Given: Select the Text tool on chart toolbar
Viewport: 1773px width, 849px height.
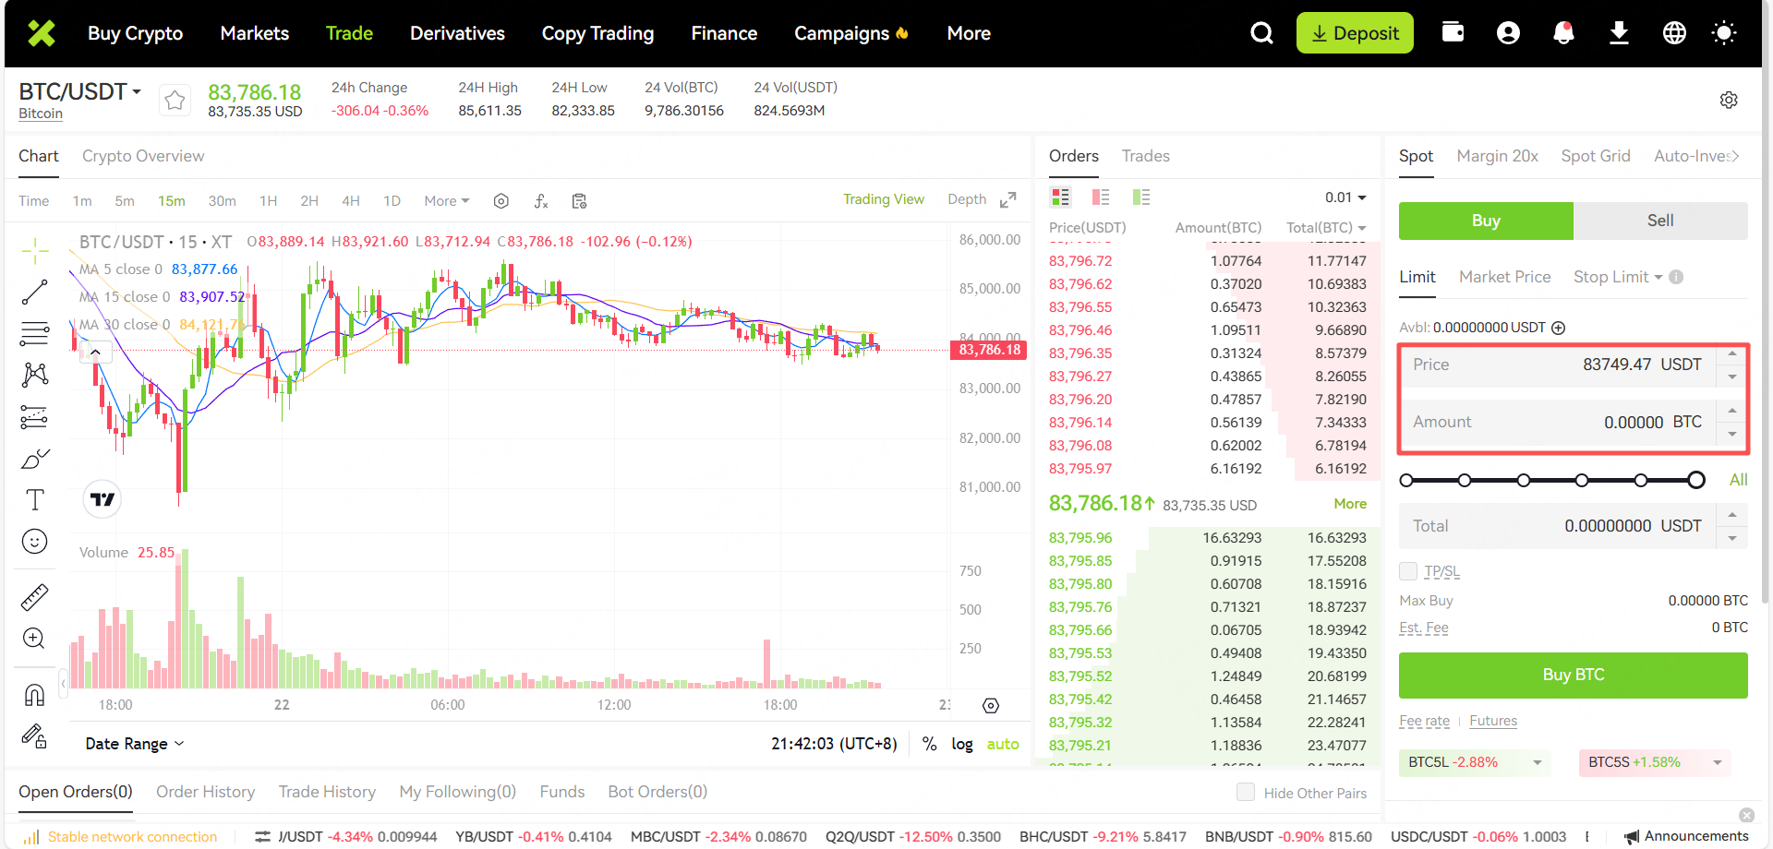Looking at the screenshot, I should (x=34, y=500).
